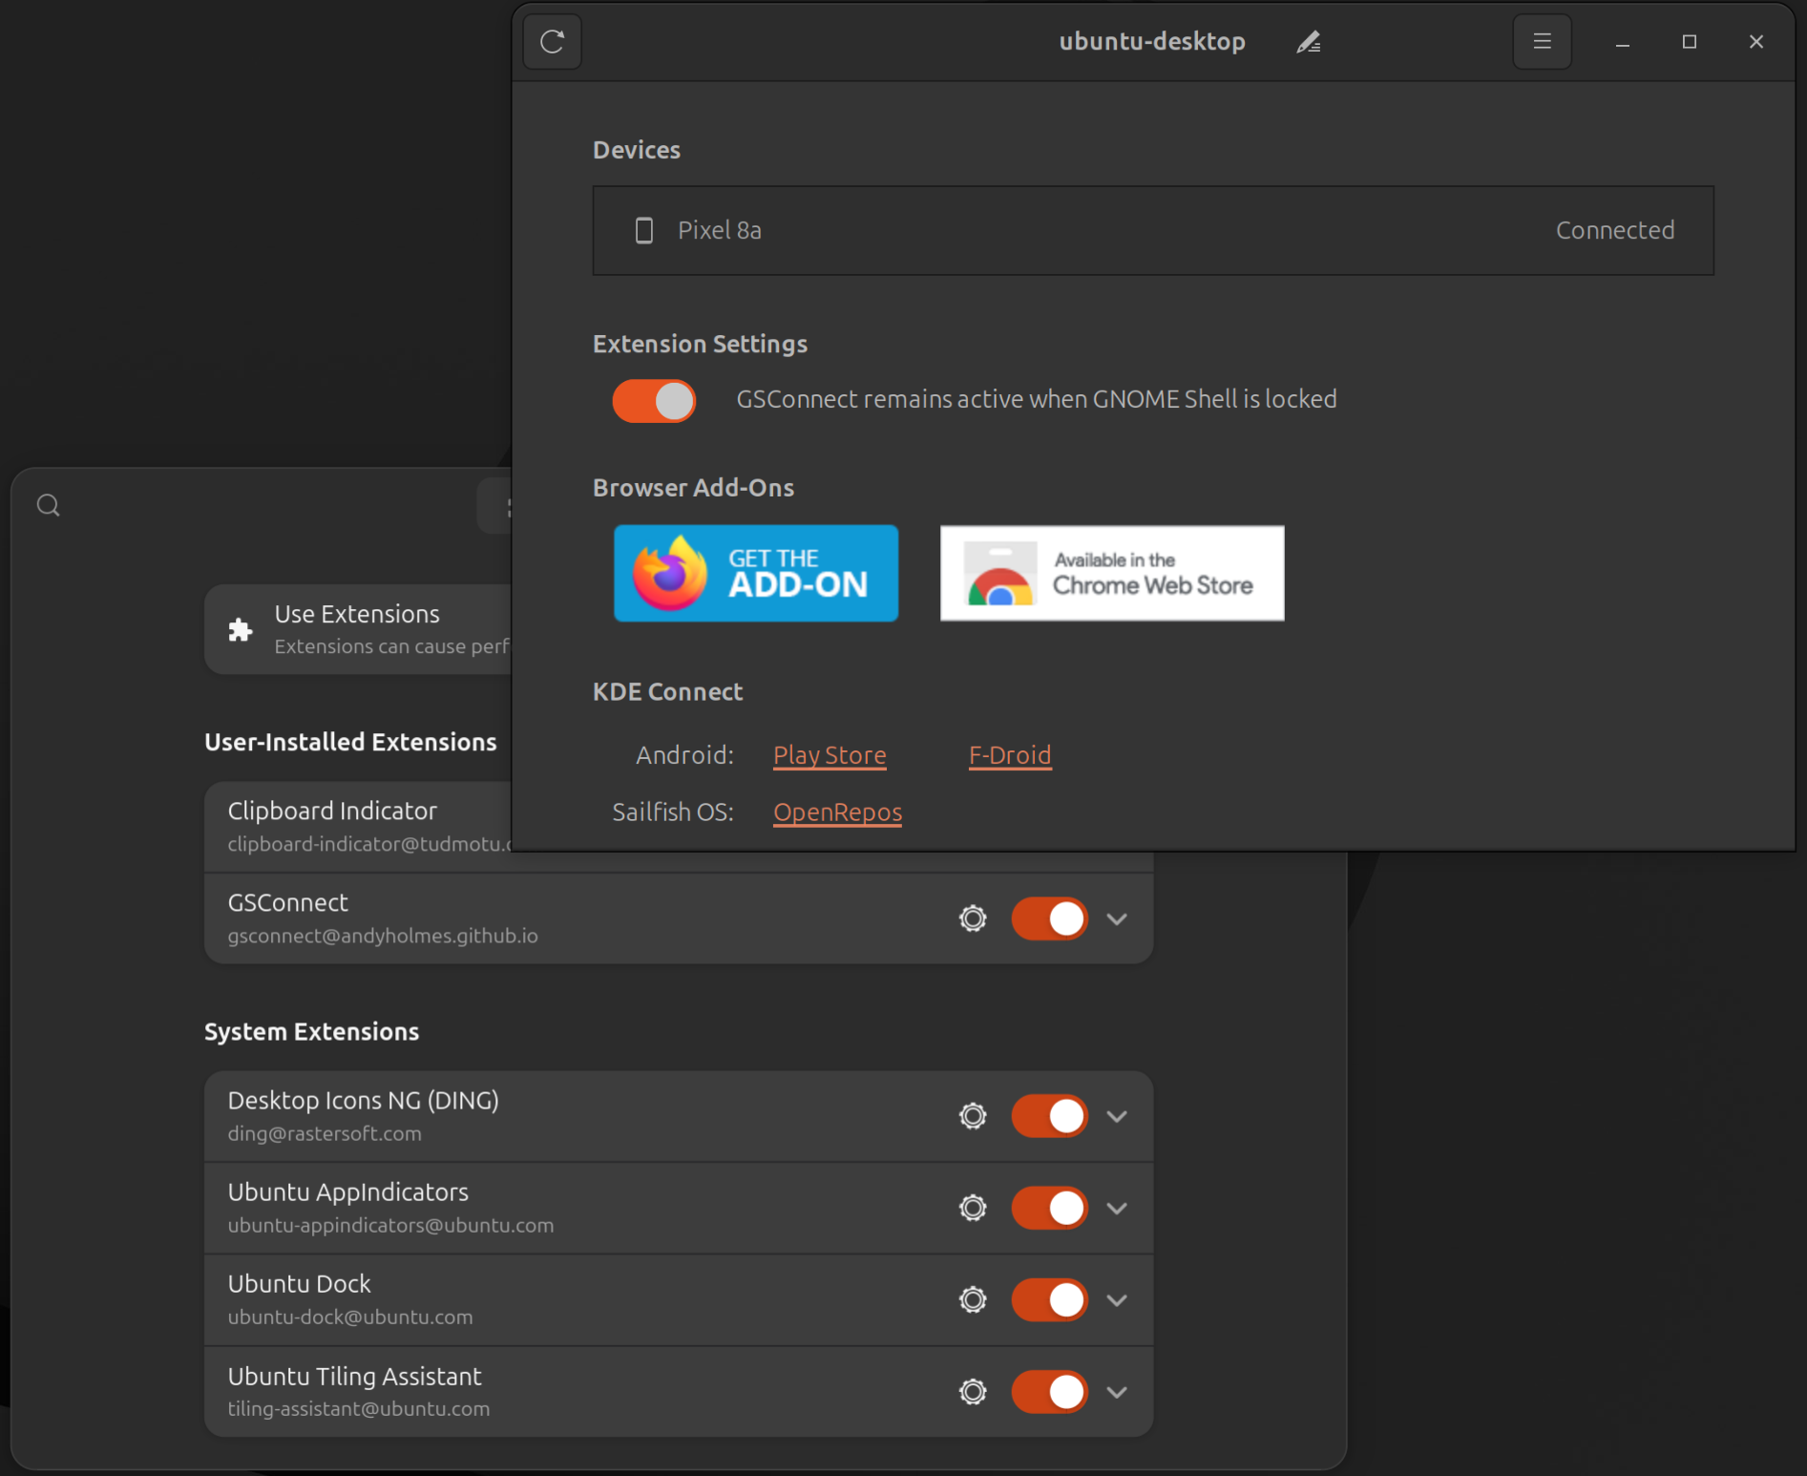
Task: Toggle GSConnect remains active when locked
Action: [x=654, y=400]
